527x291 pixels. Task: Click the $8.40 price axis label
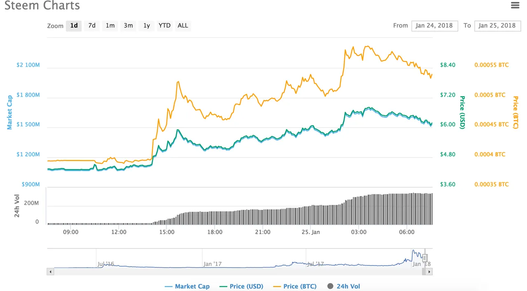pos(448,65)
